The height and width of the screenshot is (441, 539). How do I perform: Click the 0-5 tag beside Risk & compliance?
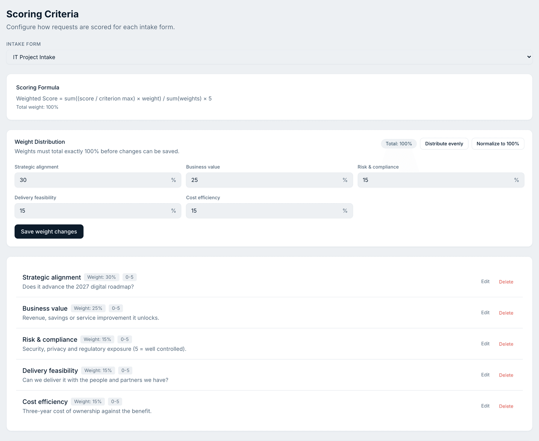click(x=125, y=339)
